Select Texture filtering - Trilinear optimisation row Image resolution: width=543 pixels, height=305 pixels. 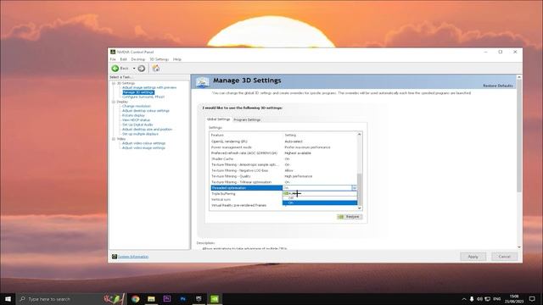coord(283,182)
